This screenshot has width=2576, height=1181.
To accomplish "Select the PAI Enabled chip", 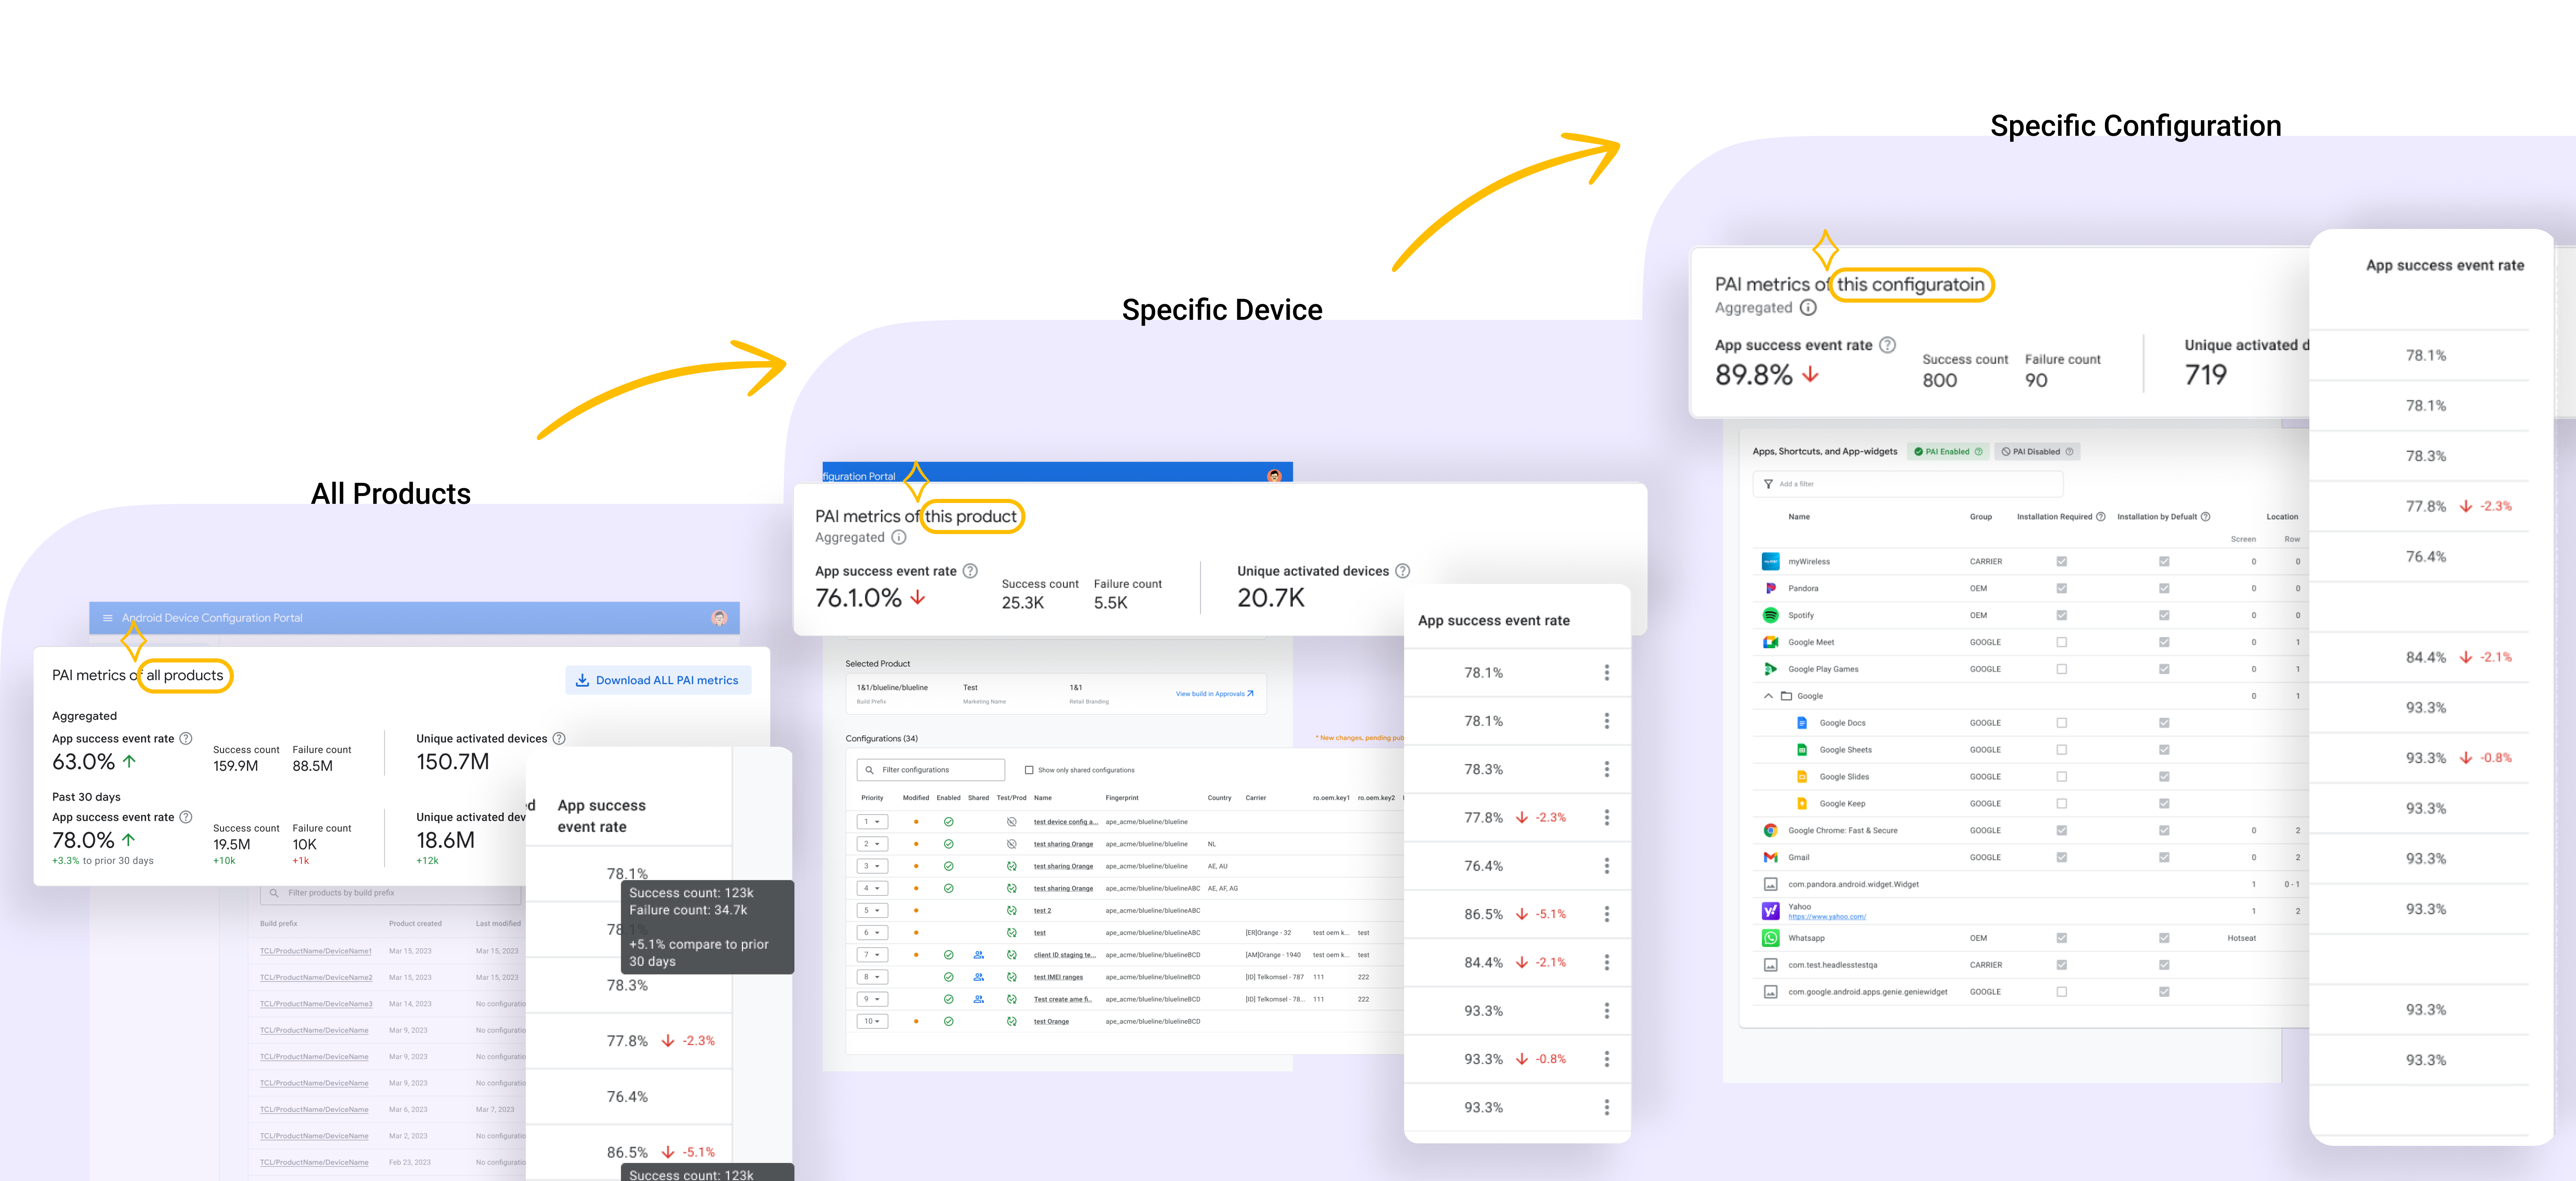I will point(1947,452).
